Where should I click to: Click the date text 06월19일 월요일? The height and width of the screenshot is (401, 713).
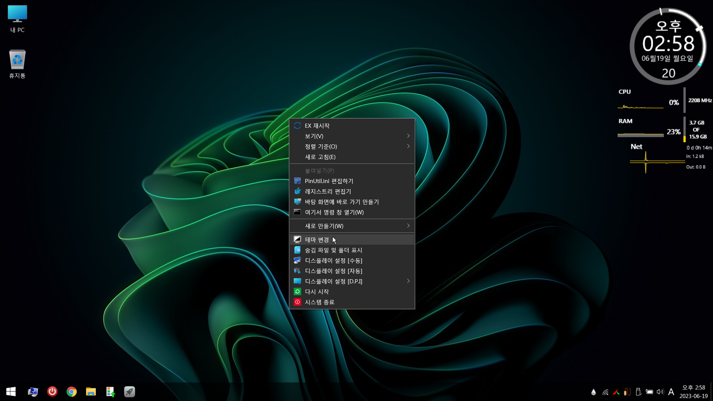click(667, 58)
